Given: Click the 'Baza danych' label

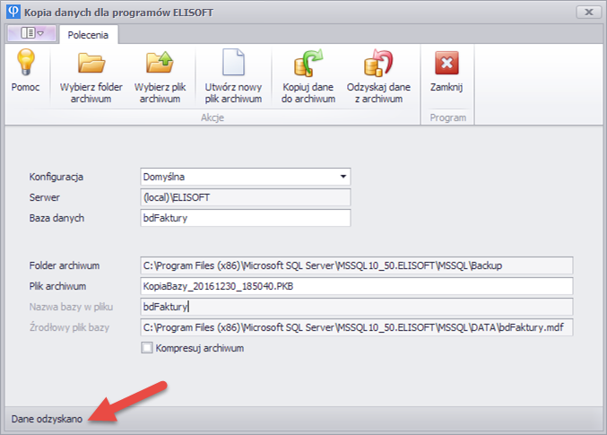Looking at the screenshot, I should (56, 218).
